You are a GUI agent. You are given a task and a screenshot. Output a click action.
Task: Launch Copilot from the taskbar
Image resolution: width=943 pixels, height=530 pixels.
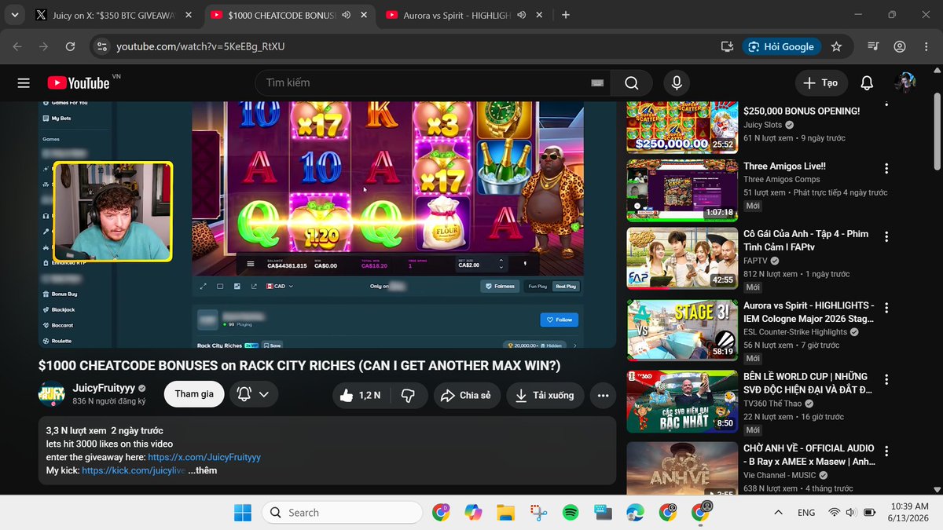coord(472,513)
